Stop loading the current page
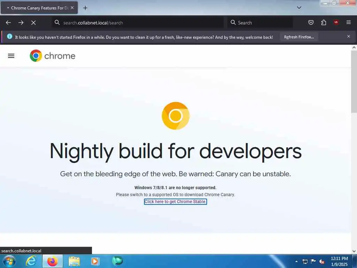The width and height of the screenshot is (357, 268). [33, 23]
